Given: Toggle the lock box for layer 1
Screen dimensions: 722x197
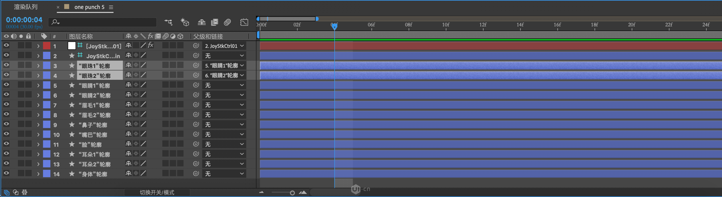Looking at the screenshot, I should 29,46.
